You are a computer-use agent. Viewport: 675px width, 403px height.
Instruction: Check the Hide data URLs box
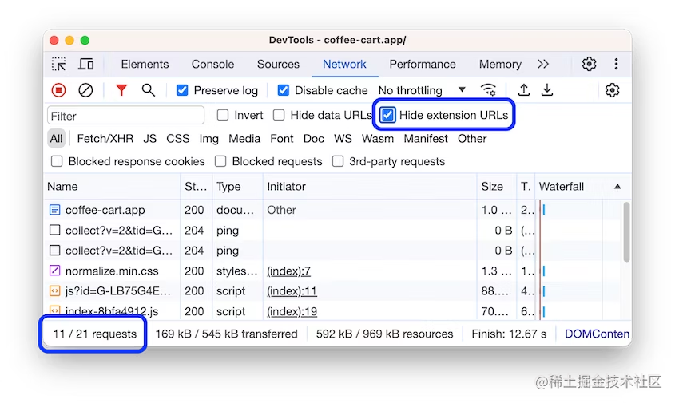tap(279, 115)
